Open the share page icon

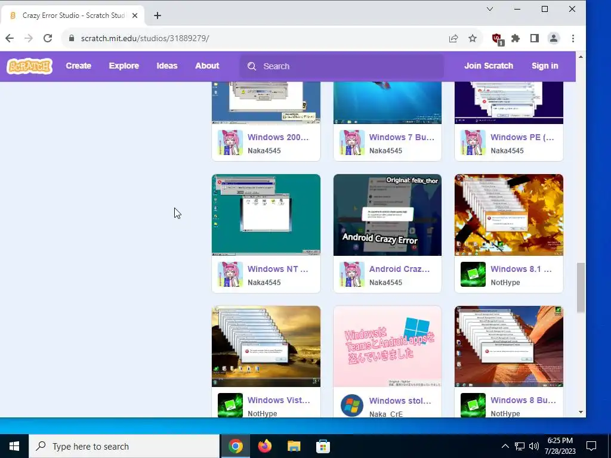(x=453, y=38)
